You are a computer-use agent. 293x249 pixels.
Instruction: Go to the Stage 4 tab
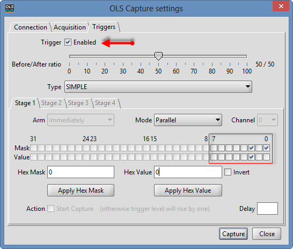(105, 103)
